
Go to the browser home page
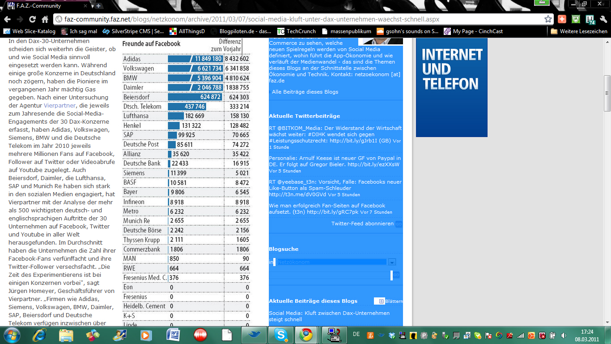45,19
